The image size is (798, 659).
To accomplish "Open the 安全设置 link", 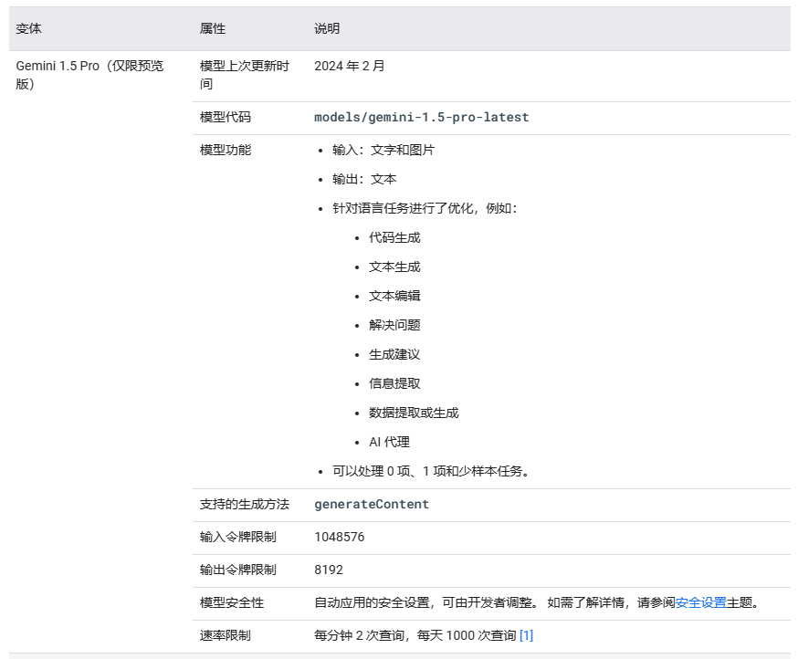I will click(x=701, y=602).
